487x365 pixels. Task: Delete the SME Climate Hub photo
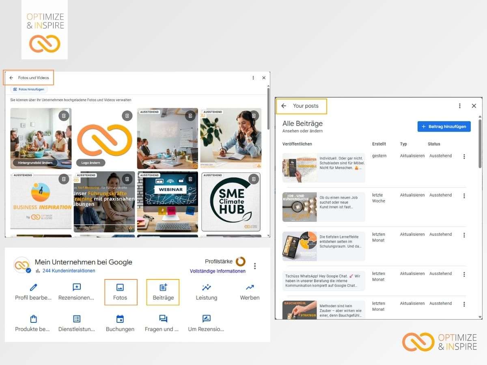click(254, 179)
